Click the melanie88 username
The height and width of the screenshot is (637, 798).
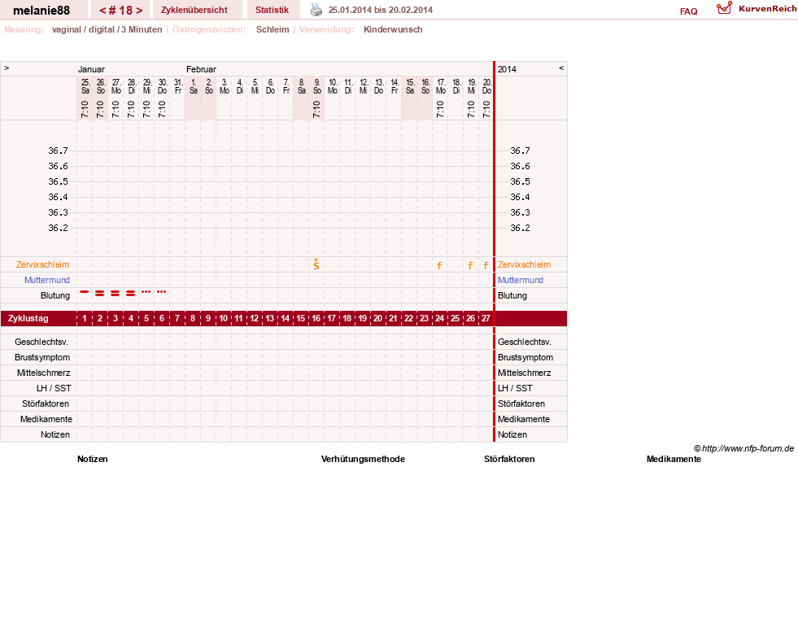41,11
